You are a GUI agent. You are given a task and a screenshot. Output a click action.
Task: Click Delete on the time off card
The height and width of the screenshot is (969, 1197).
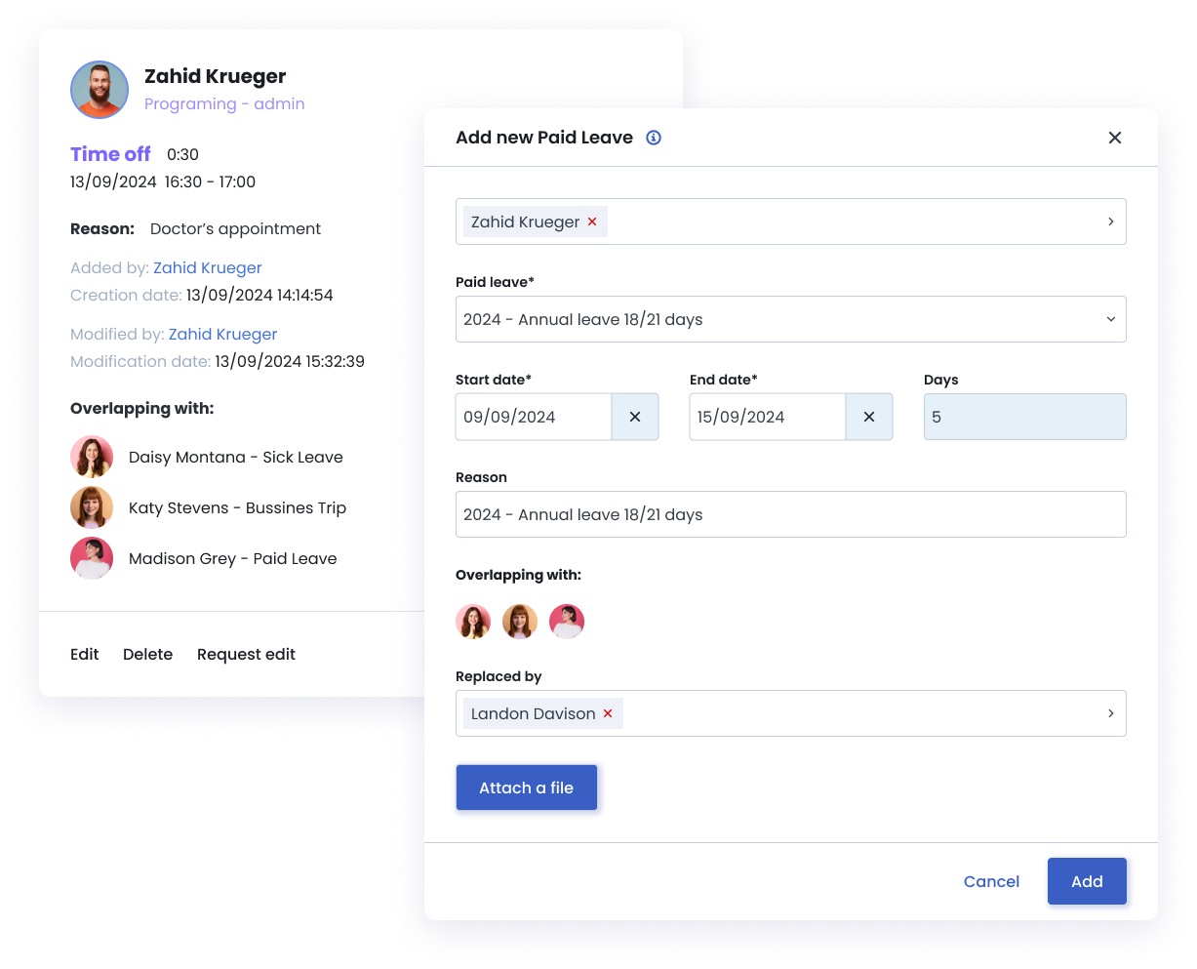point(147,655)
